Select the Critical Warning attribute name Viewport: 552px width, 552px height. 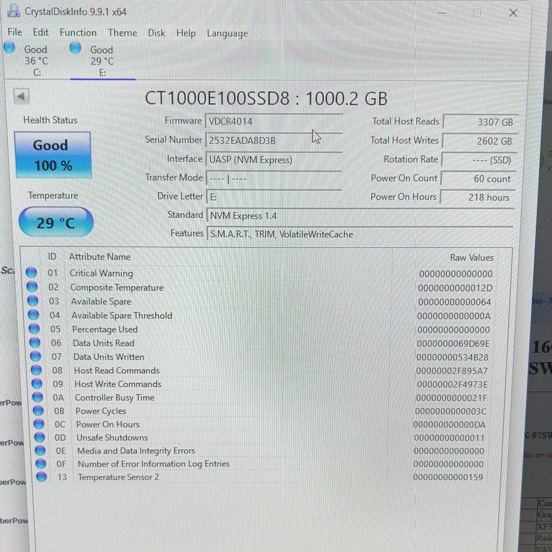click(x=101, y=273)
